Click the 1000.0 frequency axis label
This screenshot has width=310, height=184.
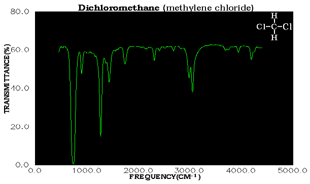(87, 170)
